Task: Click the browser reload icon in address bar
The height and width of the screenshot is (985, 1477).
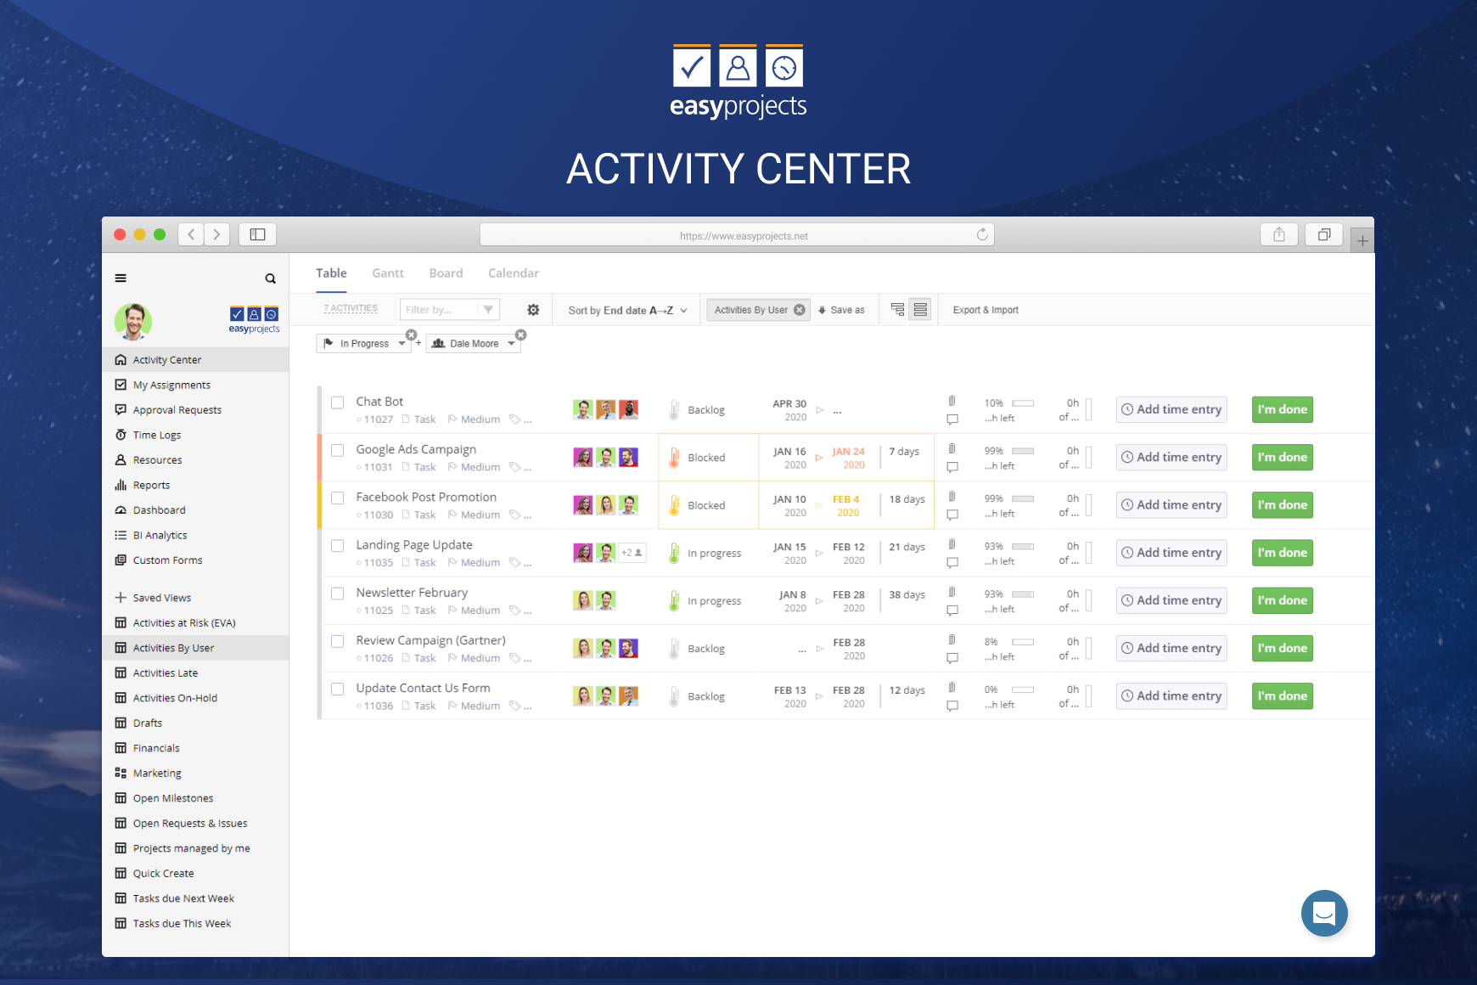Action: [x=982, y=234]
